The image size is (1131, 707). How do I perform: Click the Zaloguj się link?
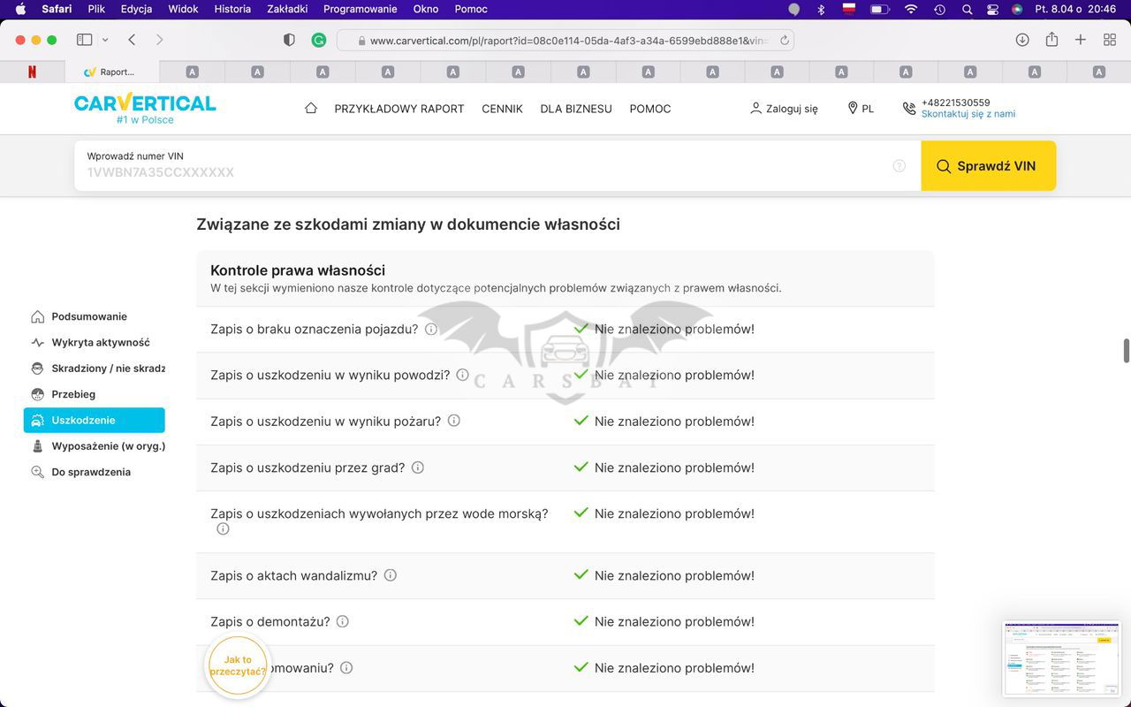pos(784,109)
